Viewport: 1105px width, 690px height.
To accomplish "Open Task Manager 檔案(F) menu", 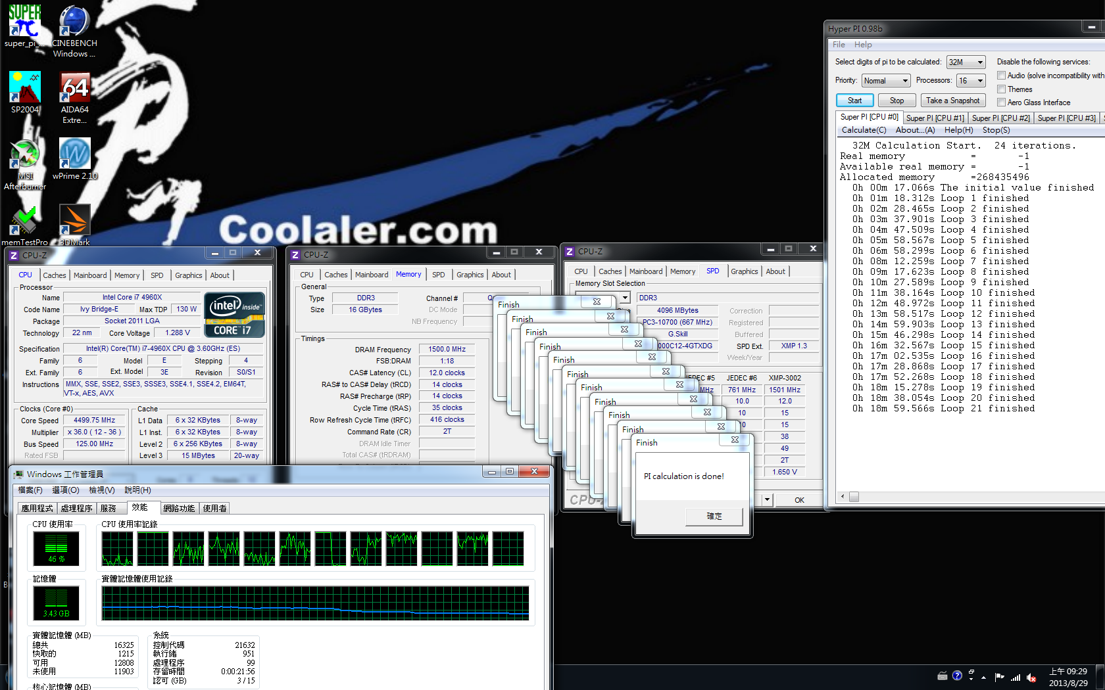I will click(x=30, y=490).
